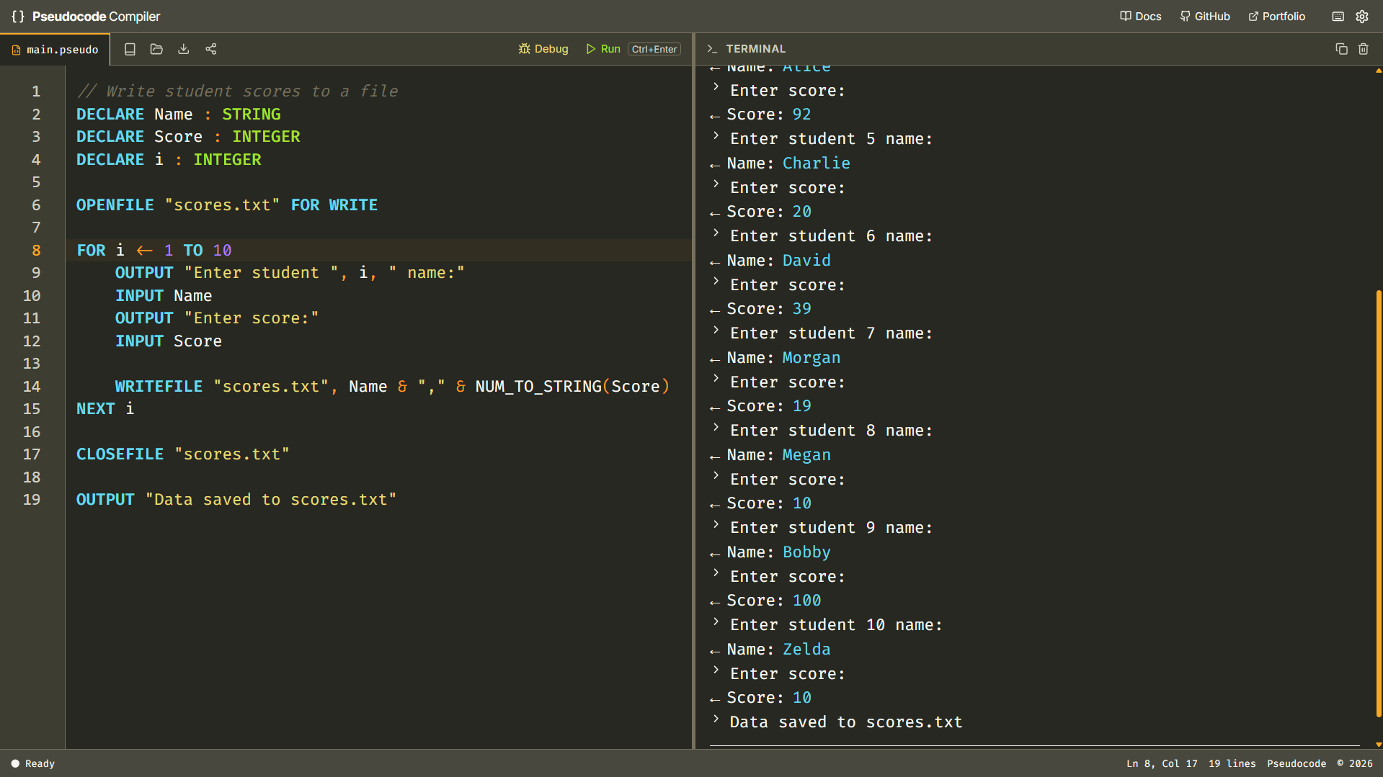Click the WRITEFILE keyword on line 14
This screenshot has width=1383, height=777.
[159, 387]
